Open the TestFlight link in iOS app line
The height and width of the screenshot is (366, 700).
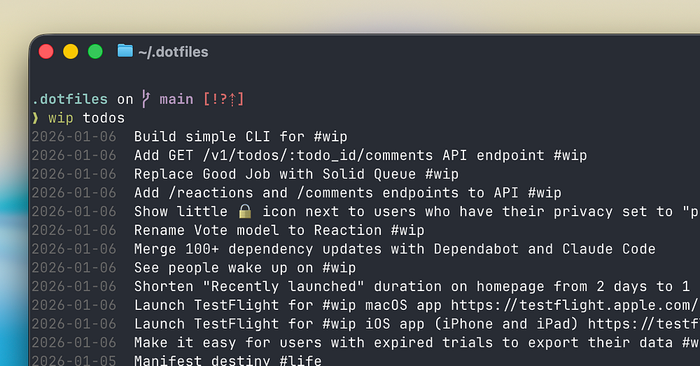pos(644,324)
